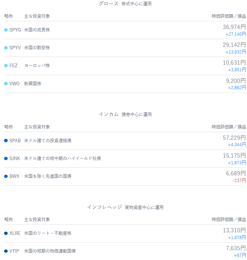Click the +2,862円 gain value
The width and height of the screenshot is (247, 260).
pyautogui.click(x=237, y=88)
